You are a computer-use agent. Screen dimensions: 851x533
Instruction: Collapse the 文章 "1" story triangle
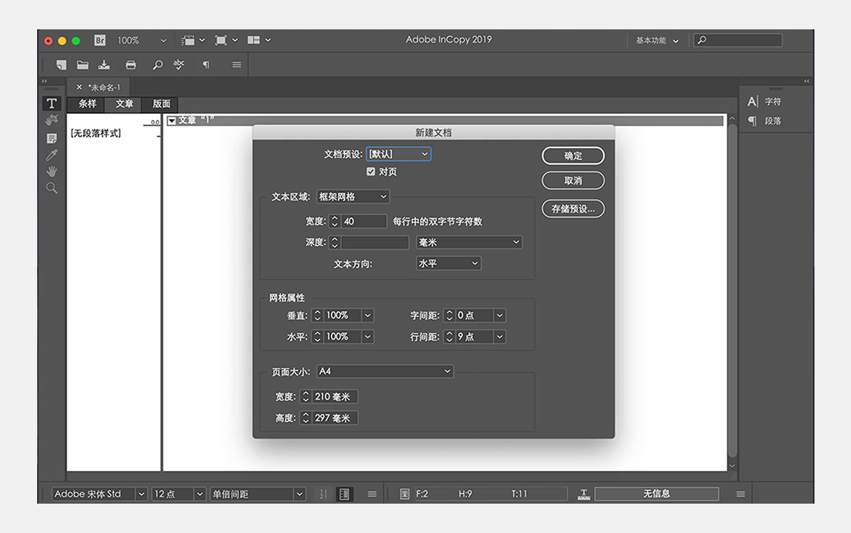click(171, 120)
